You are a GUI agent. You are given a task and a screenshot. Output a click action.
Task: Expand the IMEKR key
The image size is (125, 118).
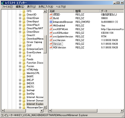coord(20,83)
